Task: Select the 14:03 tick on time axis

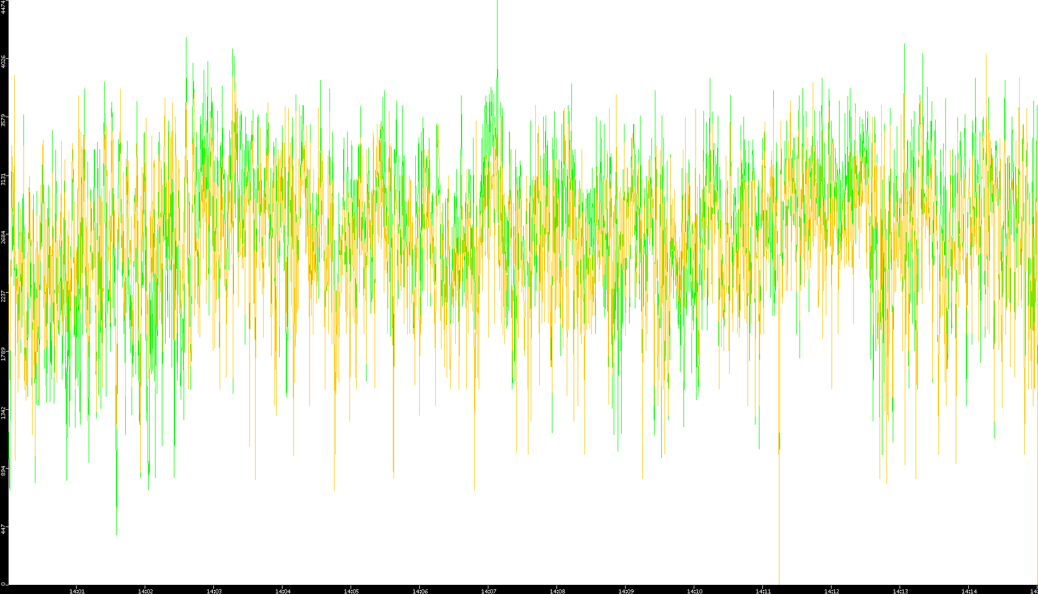Action: pyautogui.click(x=214, y=591)
